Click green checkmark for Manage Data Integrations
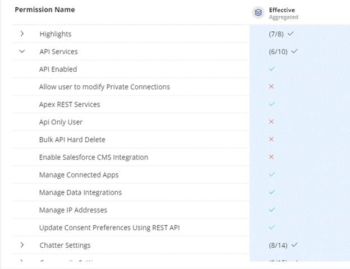 pyautogui.click(x=271, y=192)
